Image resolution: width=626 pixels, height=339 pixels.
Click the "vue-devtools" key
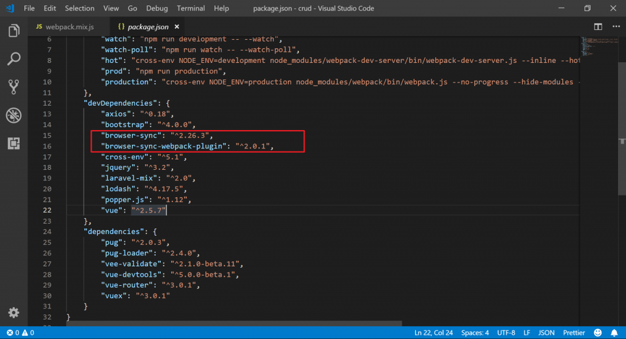(131, 275)
